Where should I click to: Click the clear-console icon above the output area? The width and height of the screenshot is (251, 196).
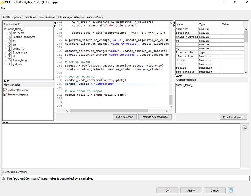[x=244, y=127]
